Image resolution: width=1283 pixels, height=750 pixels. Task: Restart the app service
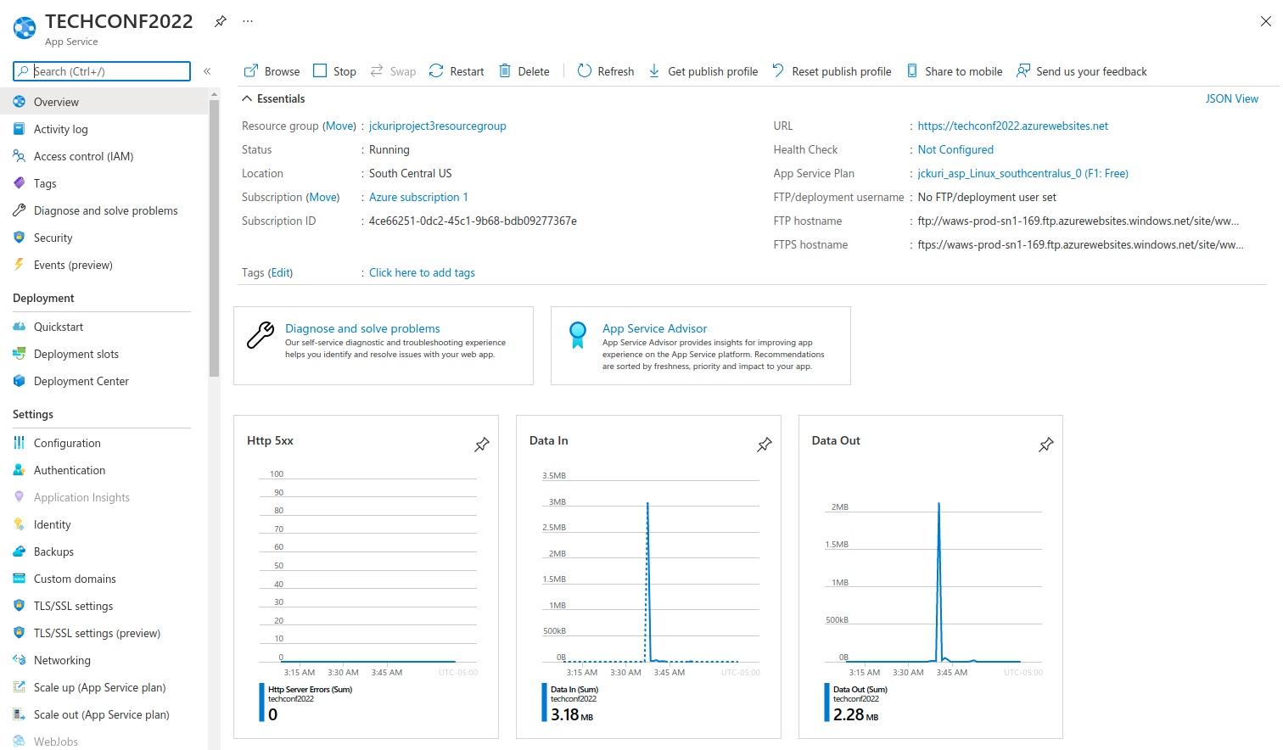pos(457,71)
